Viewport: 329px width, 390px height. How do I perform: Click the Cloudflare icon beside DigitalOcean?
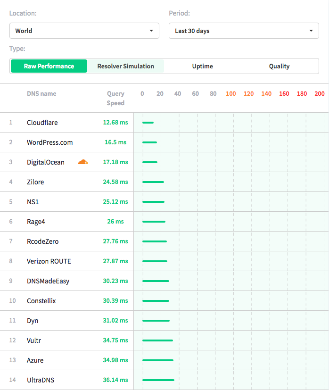[x=83, y=162]
